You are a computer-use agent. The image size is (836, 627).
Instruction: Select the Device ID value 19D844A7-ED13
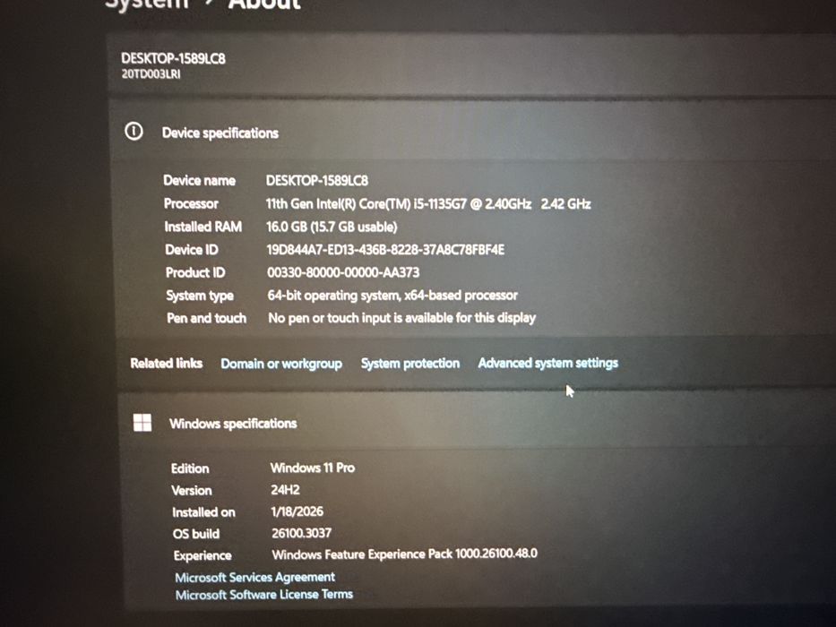coord(385,250)
